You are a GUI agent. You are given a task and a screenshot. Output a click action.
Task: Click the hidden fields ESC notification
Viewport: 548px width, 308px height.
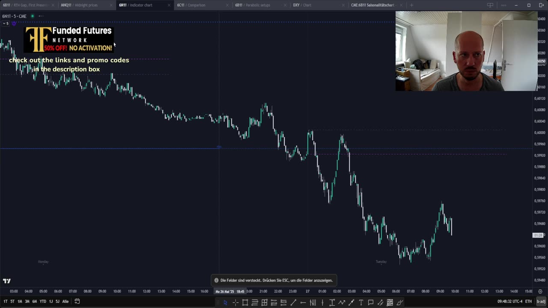coord(274,280)
